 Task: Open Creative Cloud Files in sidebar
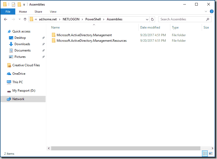(26, 65)
